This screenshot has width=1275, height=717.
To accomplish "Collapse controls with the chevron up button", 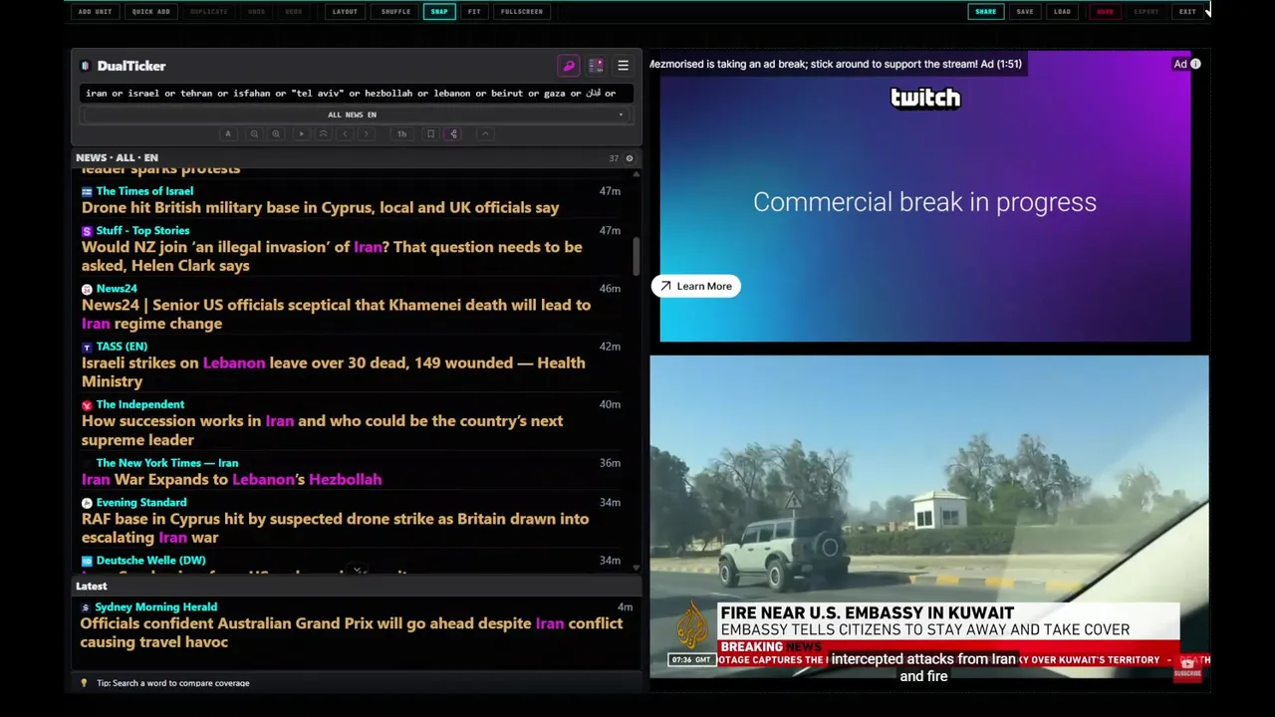I will coord(485,133).
